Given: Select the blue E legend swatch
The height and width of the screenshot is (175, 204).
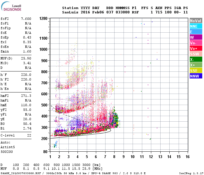Looking at the screenshot, I should 196,32.
